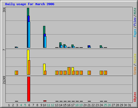
Task: Click the orange Sites bar for day 25
Action: [106, 73]
